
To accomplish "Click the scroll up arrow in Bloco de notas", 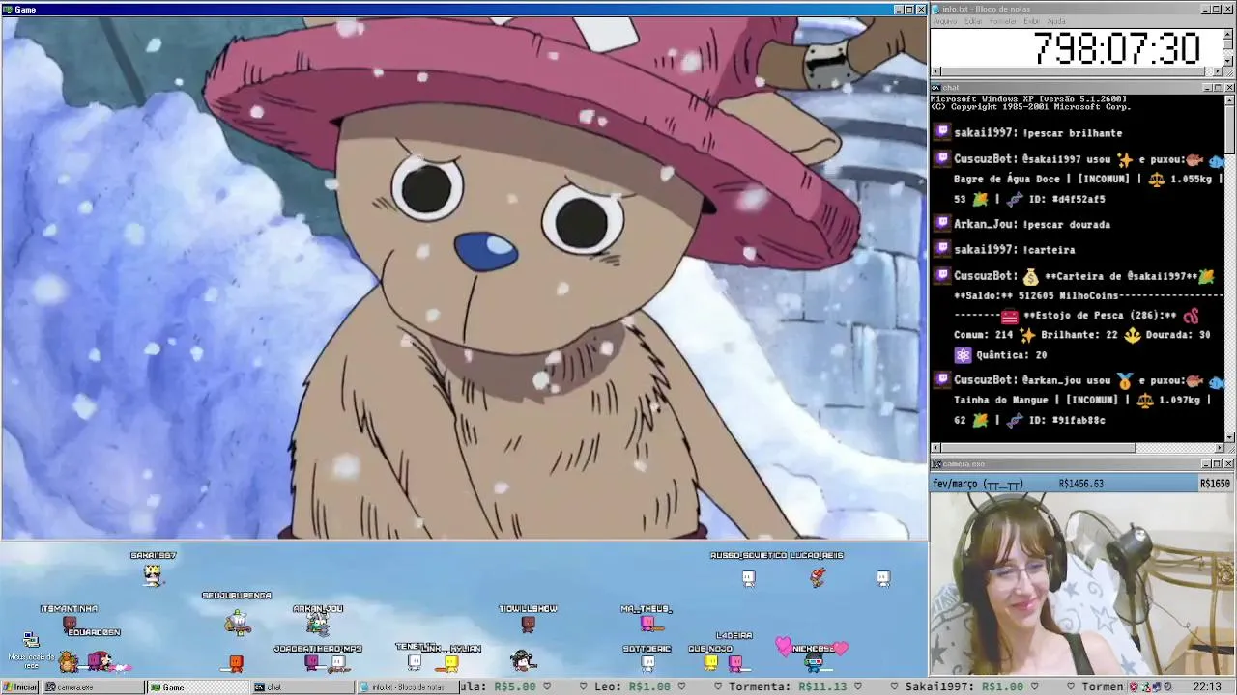I will (x=1228, y=35).
